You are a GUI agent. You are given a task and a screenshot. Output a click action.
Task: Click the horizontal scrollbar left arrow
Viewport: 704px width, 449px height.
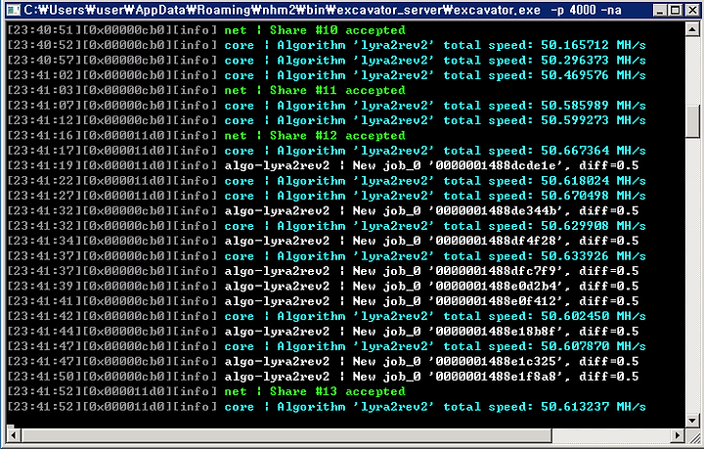click(x=14, y=435)
